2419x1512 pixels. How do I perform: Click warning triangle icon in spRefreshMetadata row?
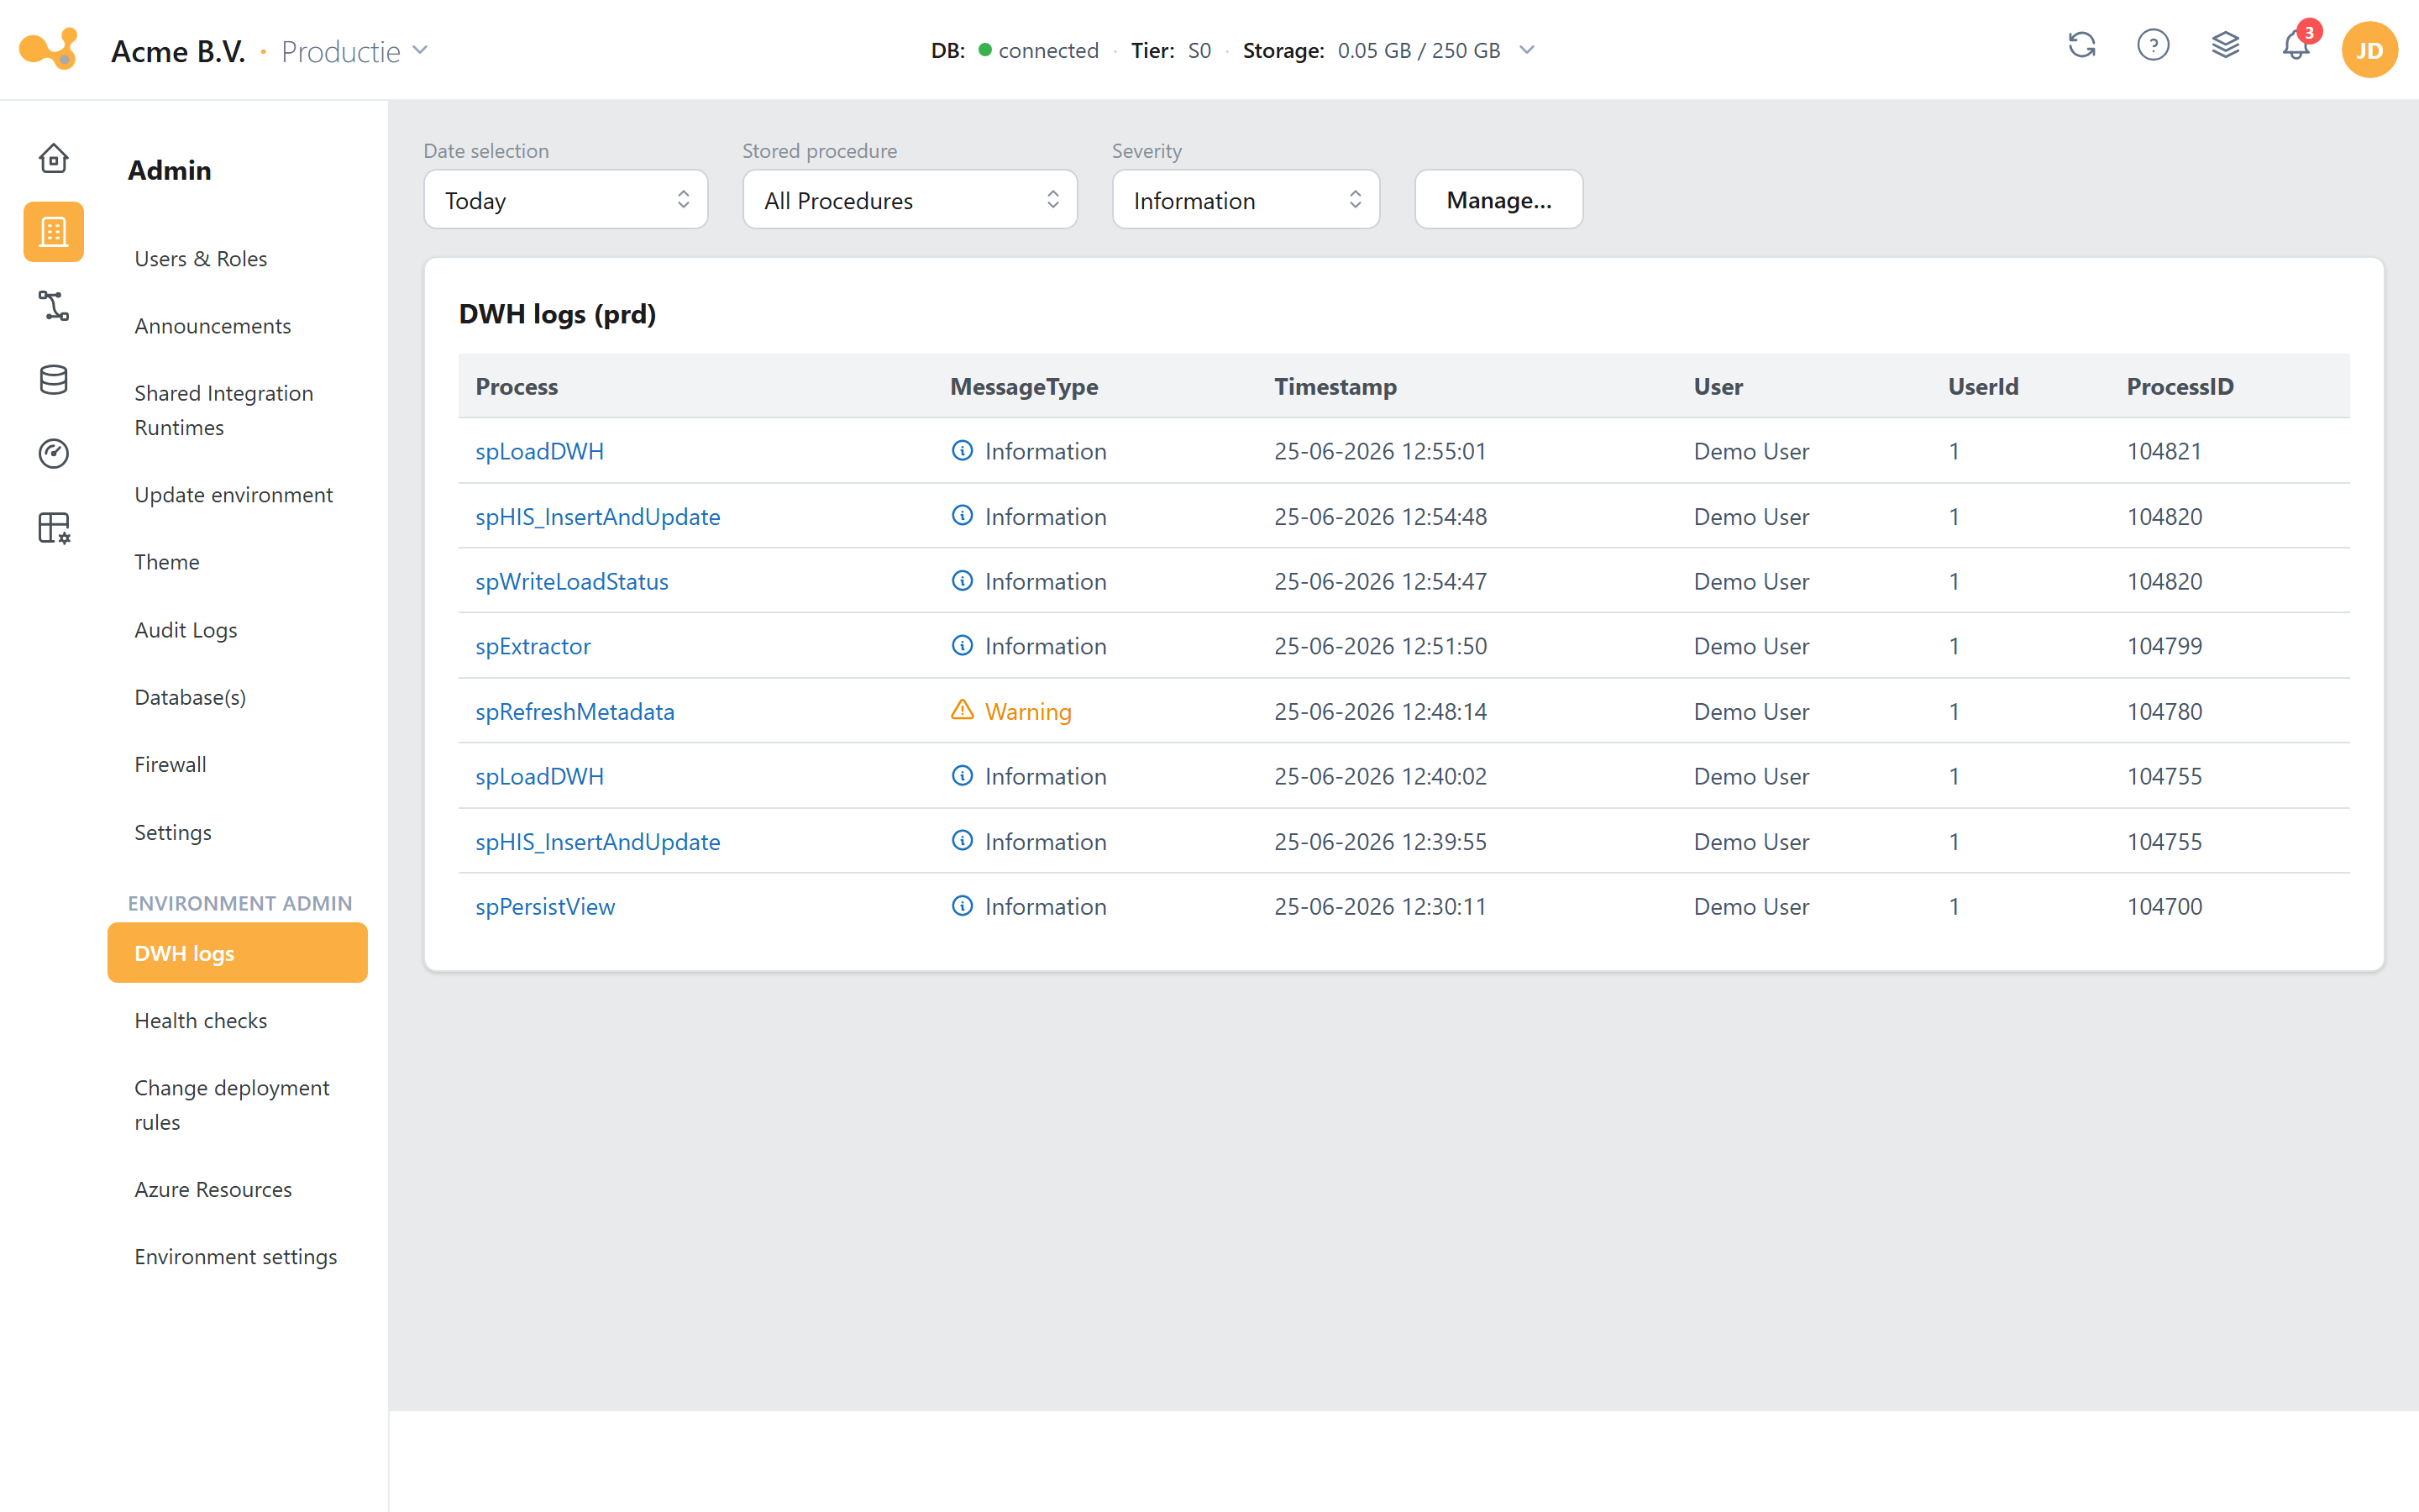[962, 710]
